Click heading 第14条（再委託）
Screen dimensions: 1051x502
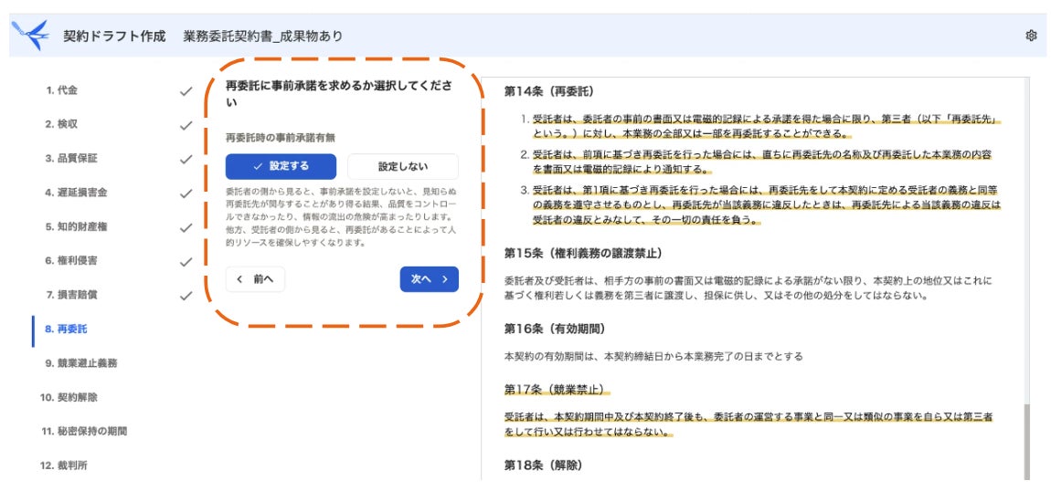(549, 91)
